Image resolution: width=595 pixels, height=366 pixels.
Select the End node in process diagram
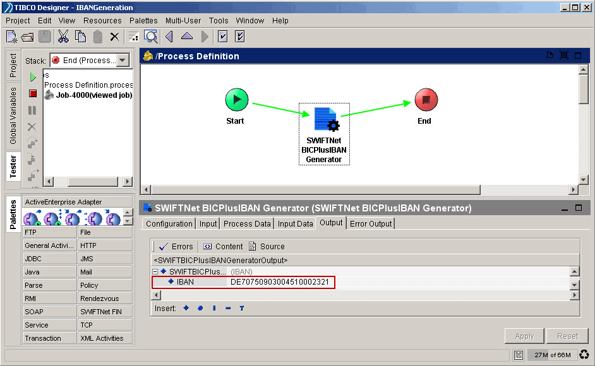click(x=426, y=100)
